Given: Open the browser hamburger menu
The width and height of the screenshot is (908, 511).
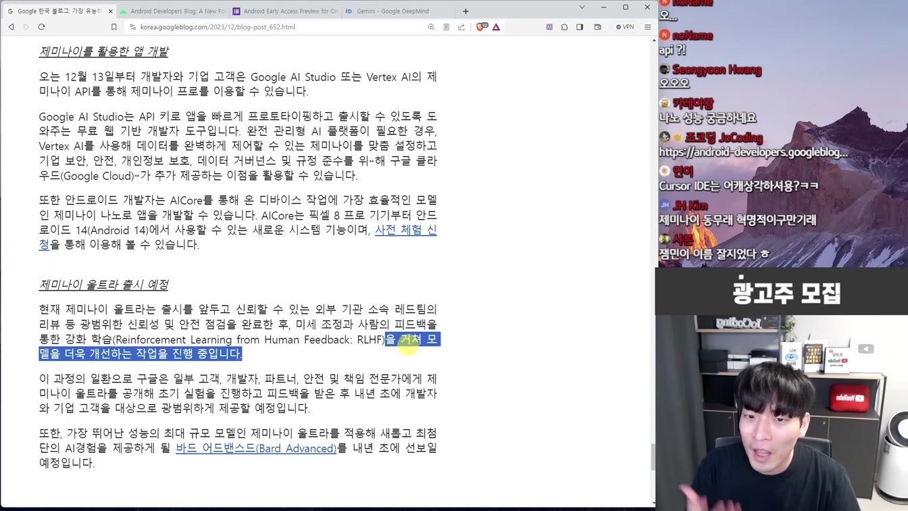Looking at the screenshot, I should tap(647, 27).
